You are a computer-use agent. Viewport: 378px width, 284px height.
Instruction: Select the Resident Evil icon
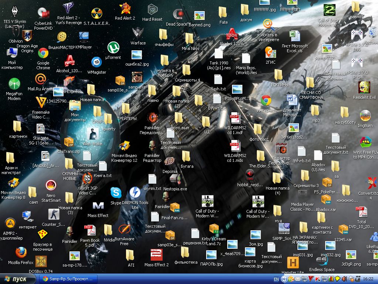click(364, 87)
